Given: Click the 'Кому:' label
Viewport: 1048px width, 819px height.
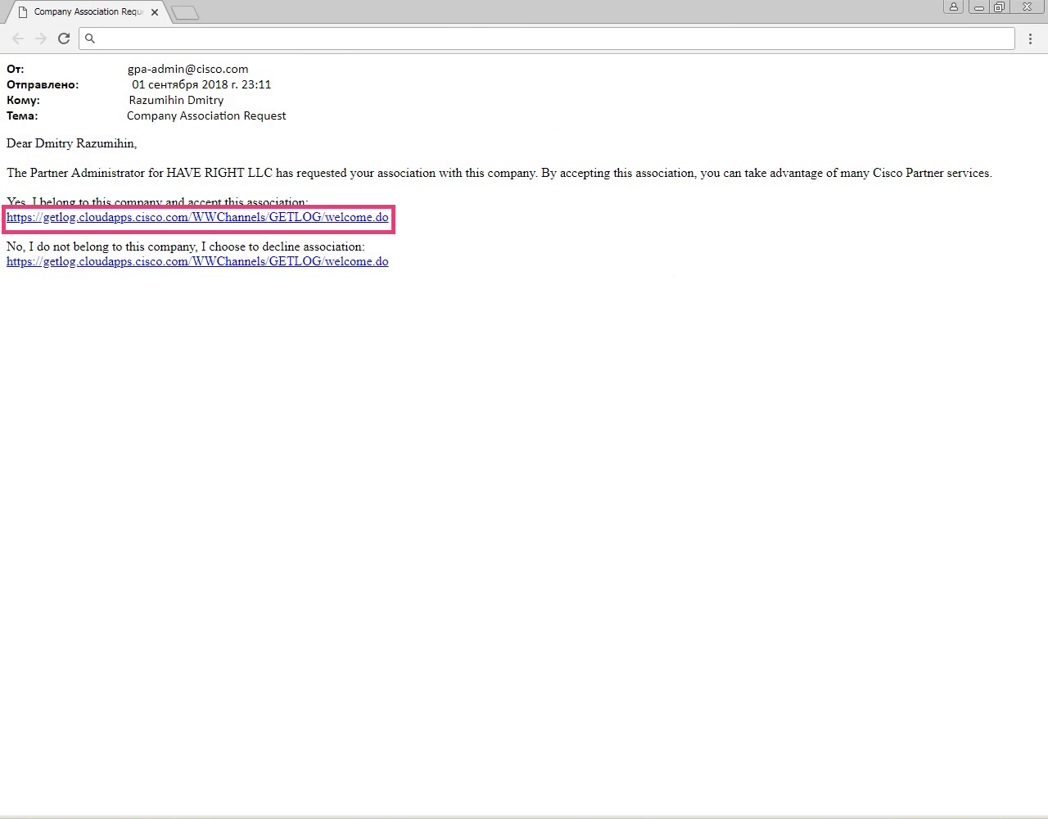Looking at the screenshot, I should click(x=23, y=100).
